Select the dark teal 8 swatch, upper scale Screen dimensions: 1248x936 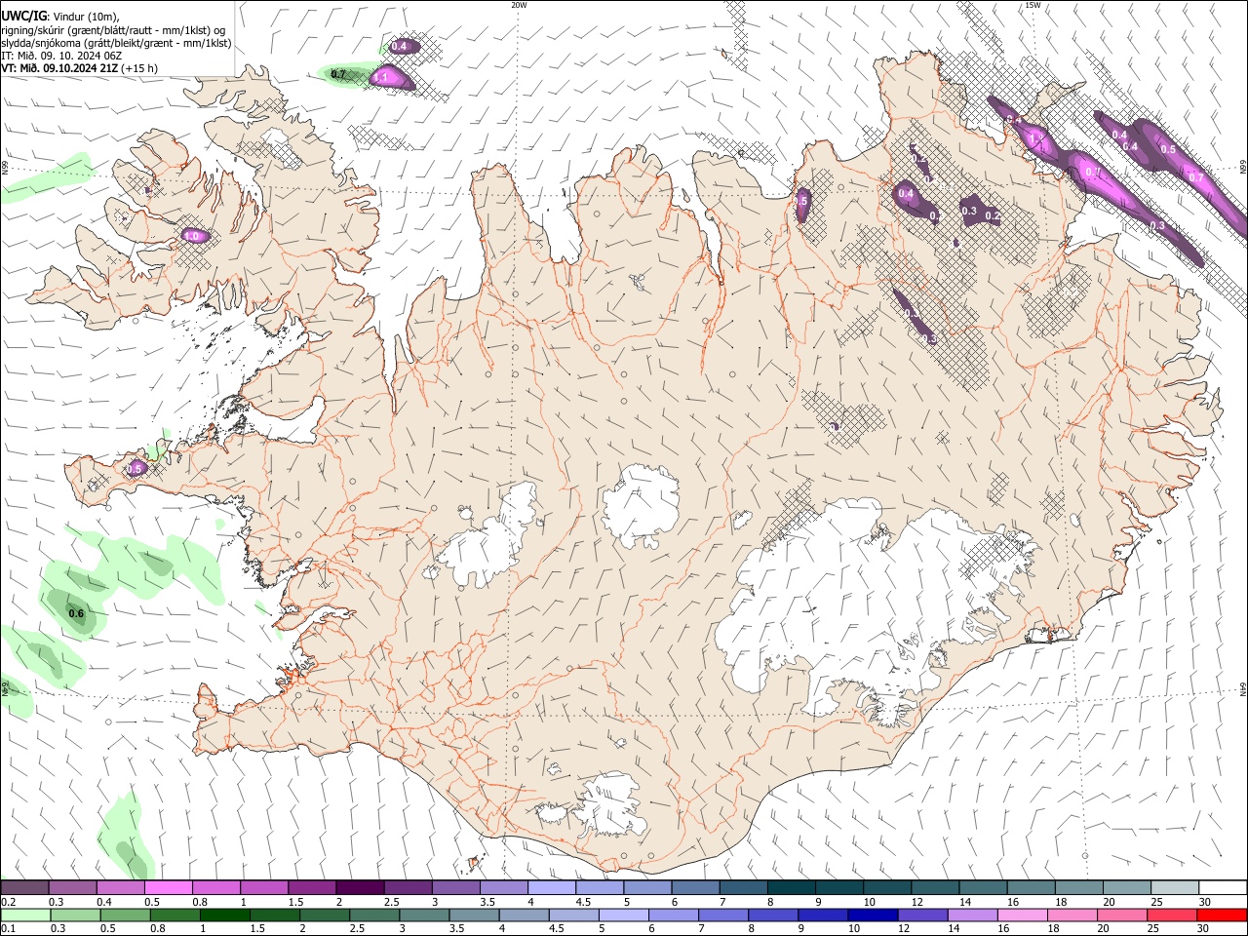(x=792, y=887)
